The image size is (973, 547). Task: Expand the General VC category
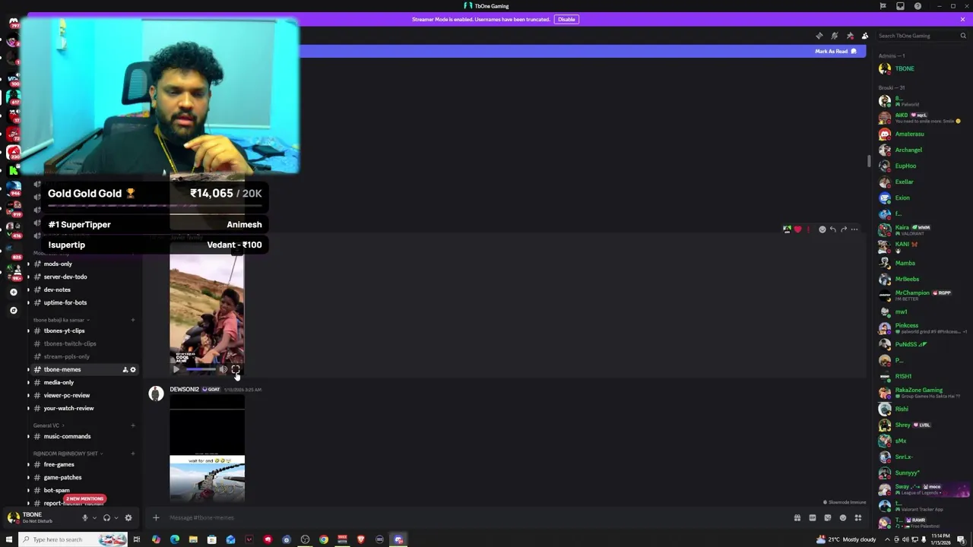click(49, 425)
